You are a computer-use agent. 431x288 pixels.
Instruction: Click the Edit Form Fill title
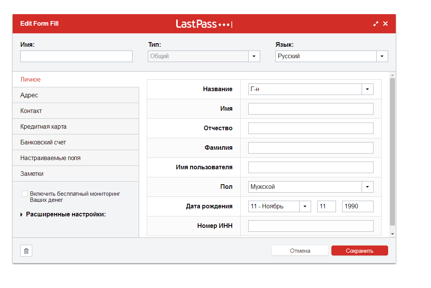(39, 24)
